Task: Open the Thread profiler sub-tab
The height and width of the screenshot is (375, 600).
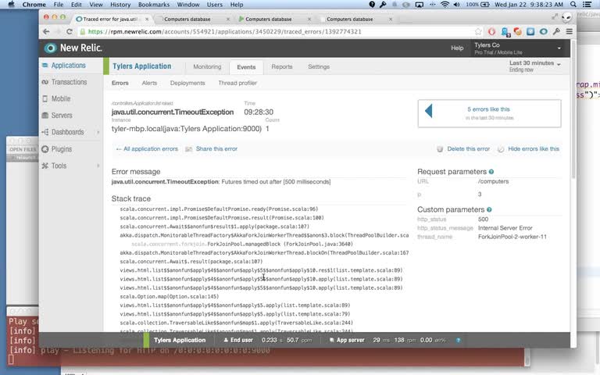Action: (x=237, y=83)
